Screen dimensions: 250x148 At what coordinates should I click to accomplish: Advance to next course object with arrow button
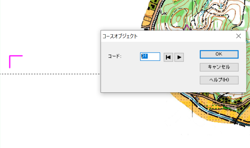point(179,57)
